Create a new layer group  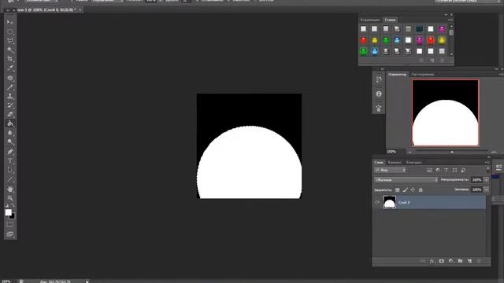click(x=460, y=261)
